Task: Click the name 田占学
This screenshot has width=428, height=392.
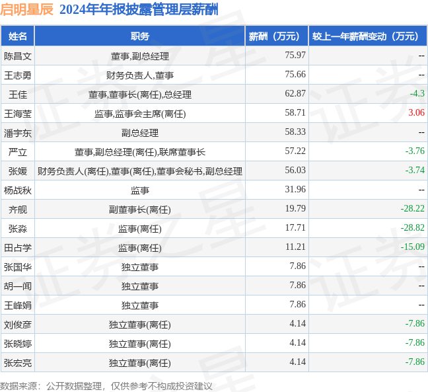Action: 18,248
